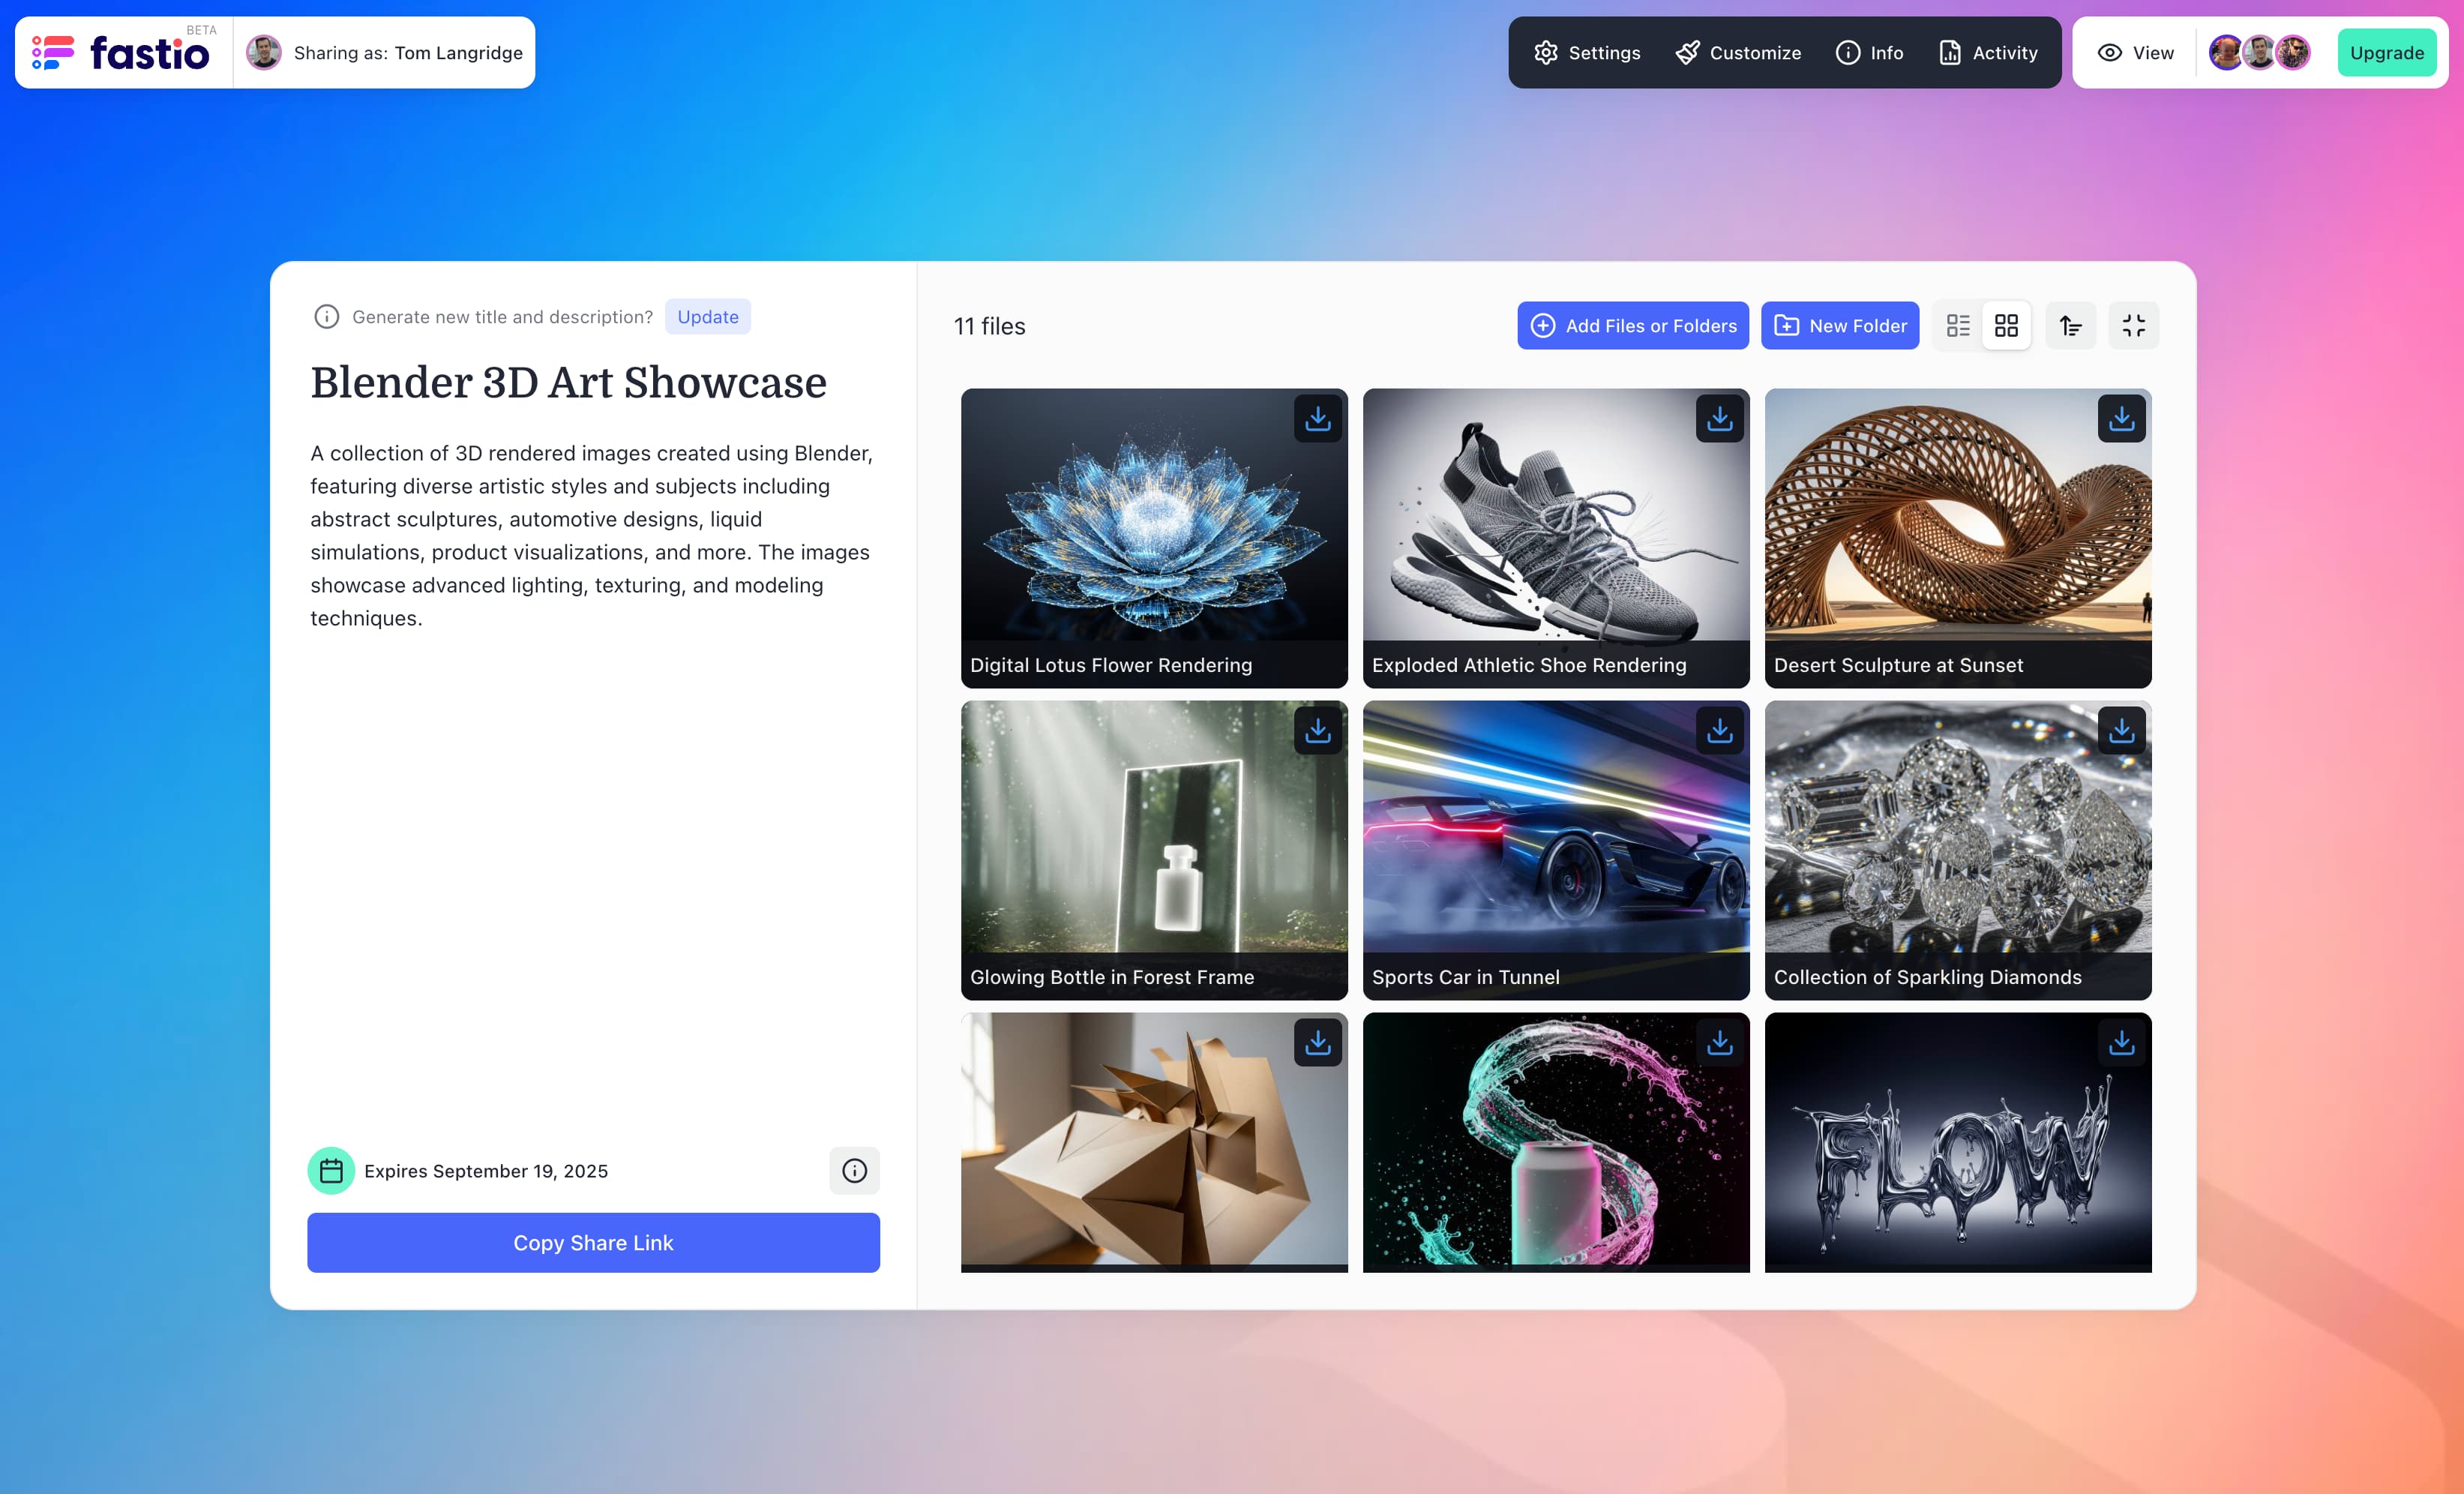Download Sports Car in Tunnel
The height and width of the screenshot is (1494, 2464).
coord(1720,731)
